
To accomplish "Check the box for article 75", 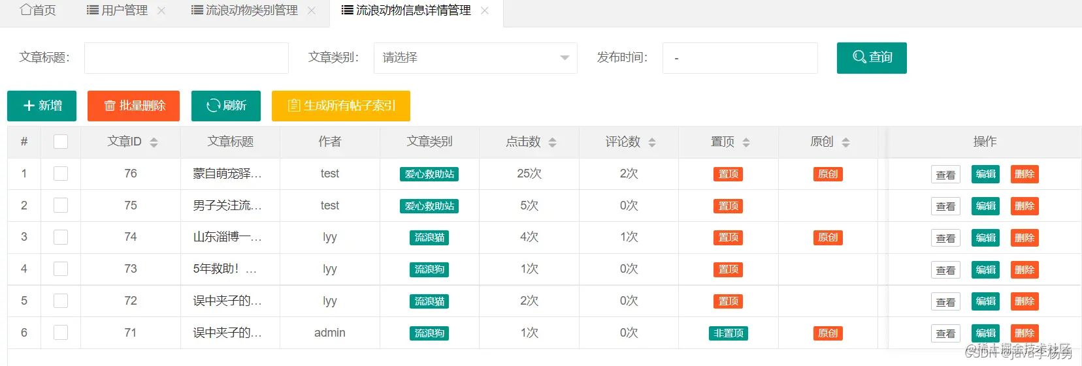I will pyautogui.click(x=61, y=206).
